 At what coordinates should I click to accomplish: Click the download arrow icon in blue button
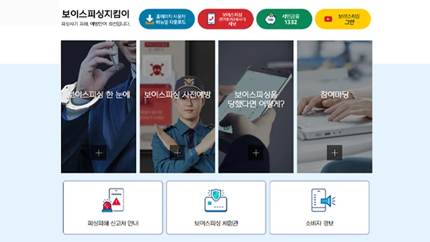(149, 19)
